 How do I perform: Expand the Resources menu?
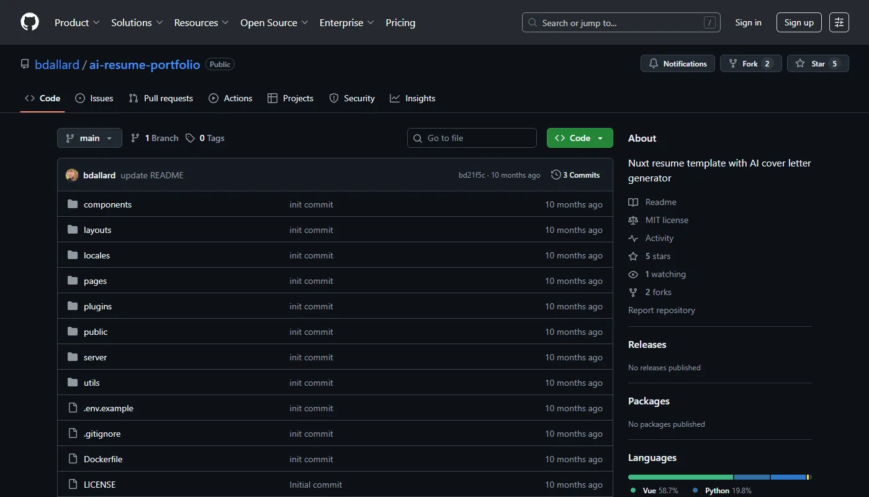point(201,22)
